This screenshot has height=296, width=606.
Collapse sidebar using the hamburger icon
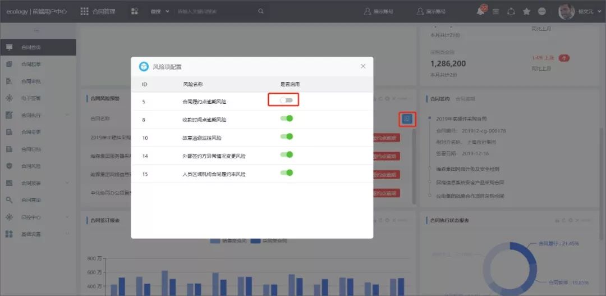(36, 30)
